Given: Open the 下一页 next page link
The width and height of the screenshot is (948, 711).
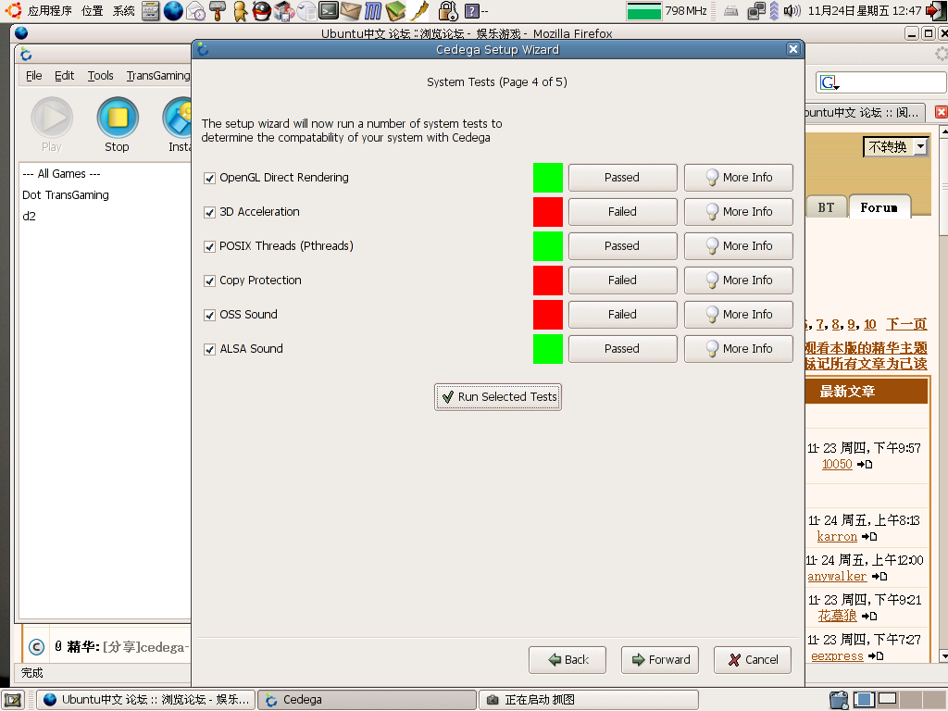Looking at the screenshot, I should point(906,324).
